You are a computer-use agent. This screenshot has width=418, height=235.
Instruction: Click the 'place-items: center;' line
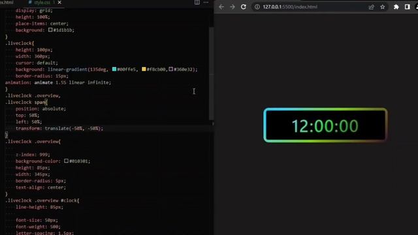point(42,23)
